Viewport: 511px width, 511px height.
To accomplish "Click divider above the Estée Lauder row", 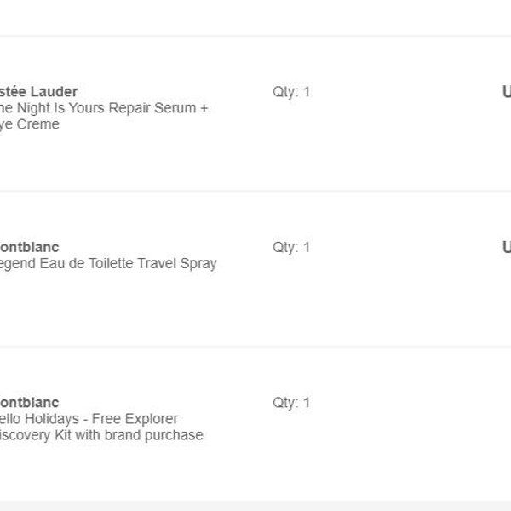I will 255,36.
